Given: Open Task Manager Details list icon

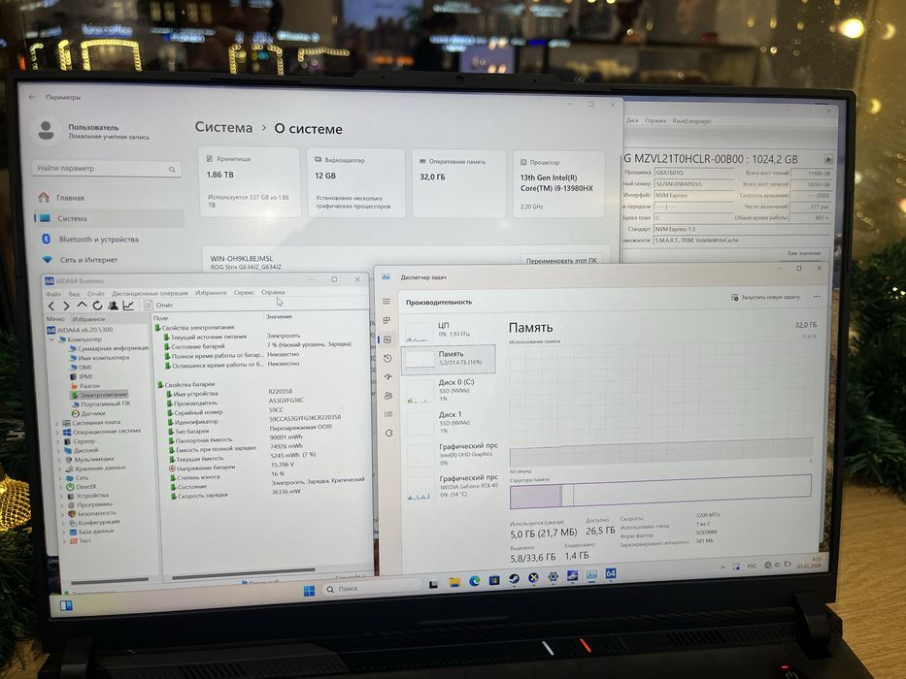Looking at the screenshot, I should click(388, 414).
